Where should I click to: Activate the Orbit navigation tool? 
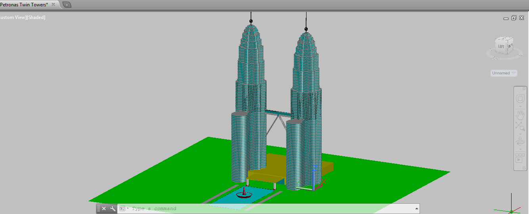point(520,142)
